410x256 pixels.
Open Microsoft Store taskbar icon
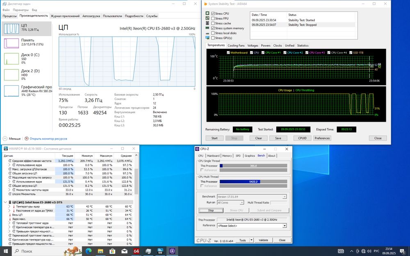[112, 251]
